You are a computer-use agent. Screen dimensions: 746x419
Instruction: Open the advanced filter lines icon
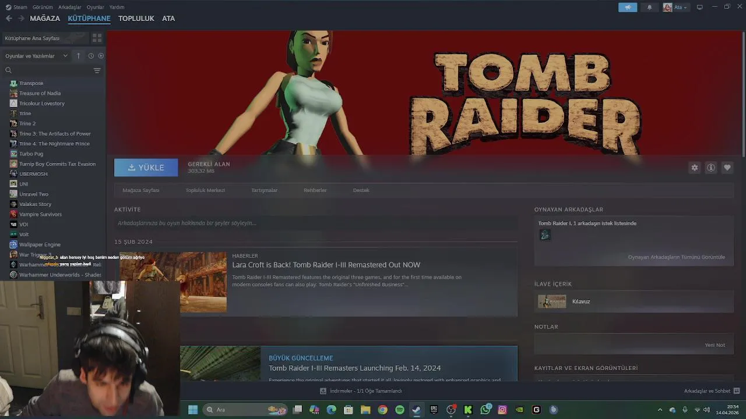click(x=97, y=70)
